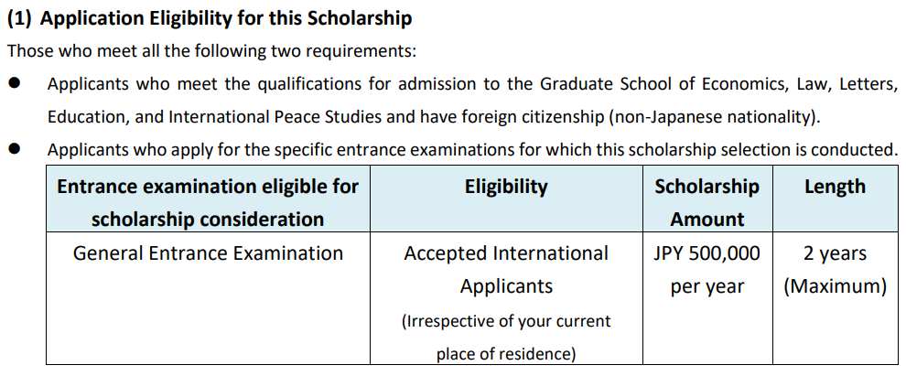Select the 'Eligibility' column header

pyautogui.click(x=506, y=199)
